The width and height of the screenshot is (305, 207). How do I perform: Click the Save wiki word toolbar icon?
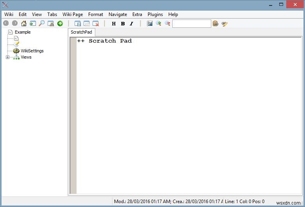pyautogui.click(x=78, y=23)
